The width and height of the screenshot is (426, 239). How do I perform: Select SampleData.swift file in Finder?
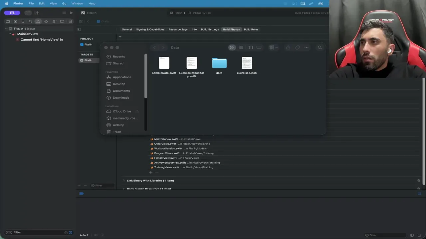click(x=164, y=66)
